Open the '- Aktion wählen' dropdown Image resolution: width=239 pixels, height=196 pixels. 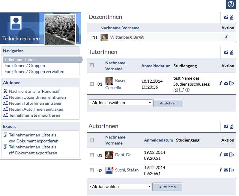click(x=121, y=186)
